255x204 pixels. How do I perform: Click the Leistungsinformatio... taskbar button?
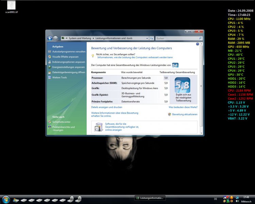(x=150, y=198)
